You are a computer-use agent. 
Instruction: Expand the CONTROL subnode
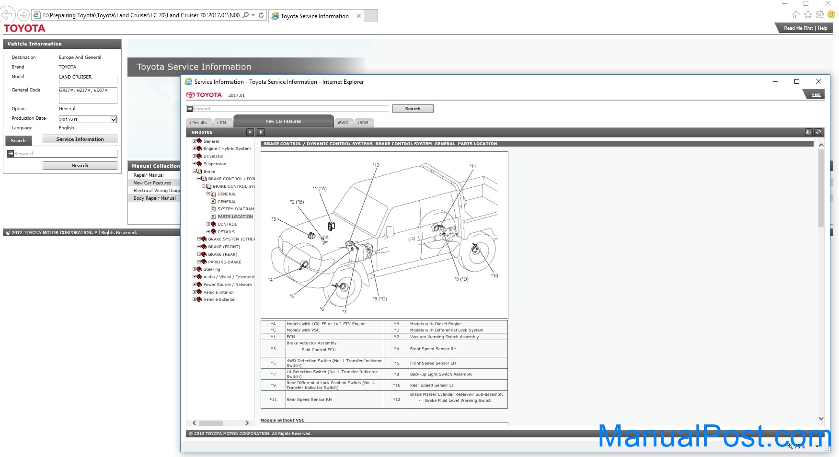tap(208, 224)
